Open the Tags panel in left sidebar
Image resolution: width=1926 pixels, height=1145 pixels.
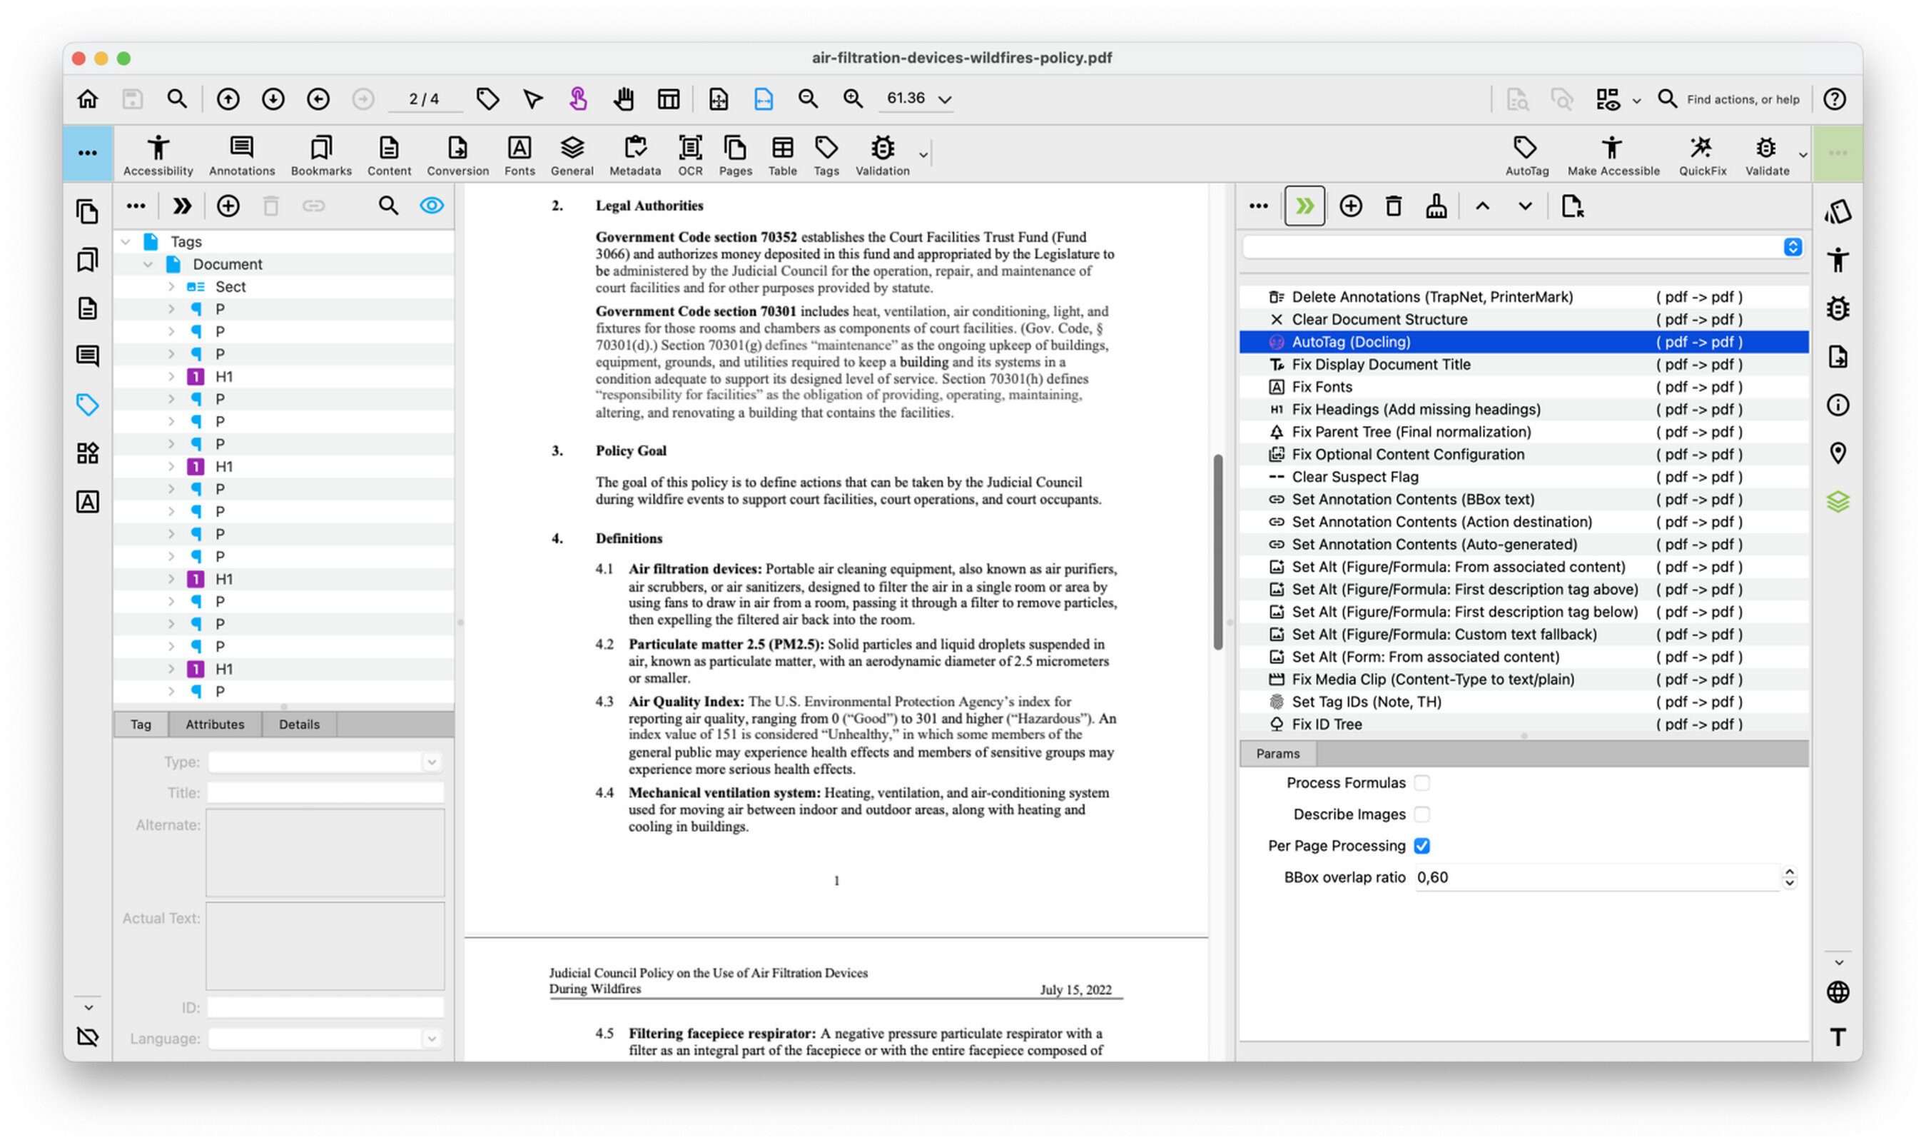coord(87,404)
